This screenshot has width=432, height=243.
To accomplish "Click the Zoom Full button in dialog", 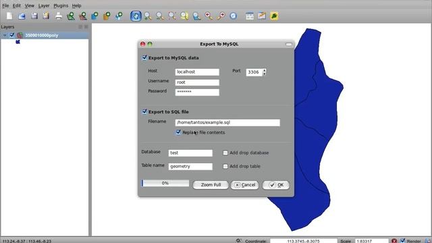I will (211, 185).
